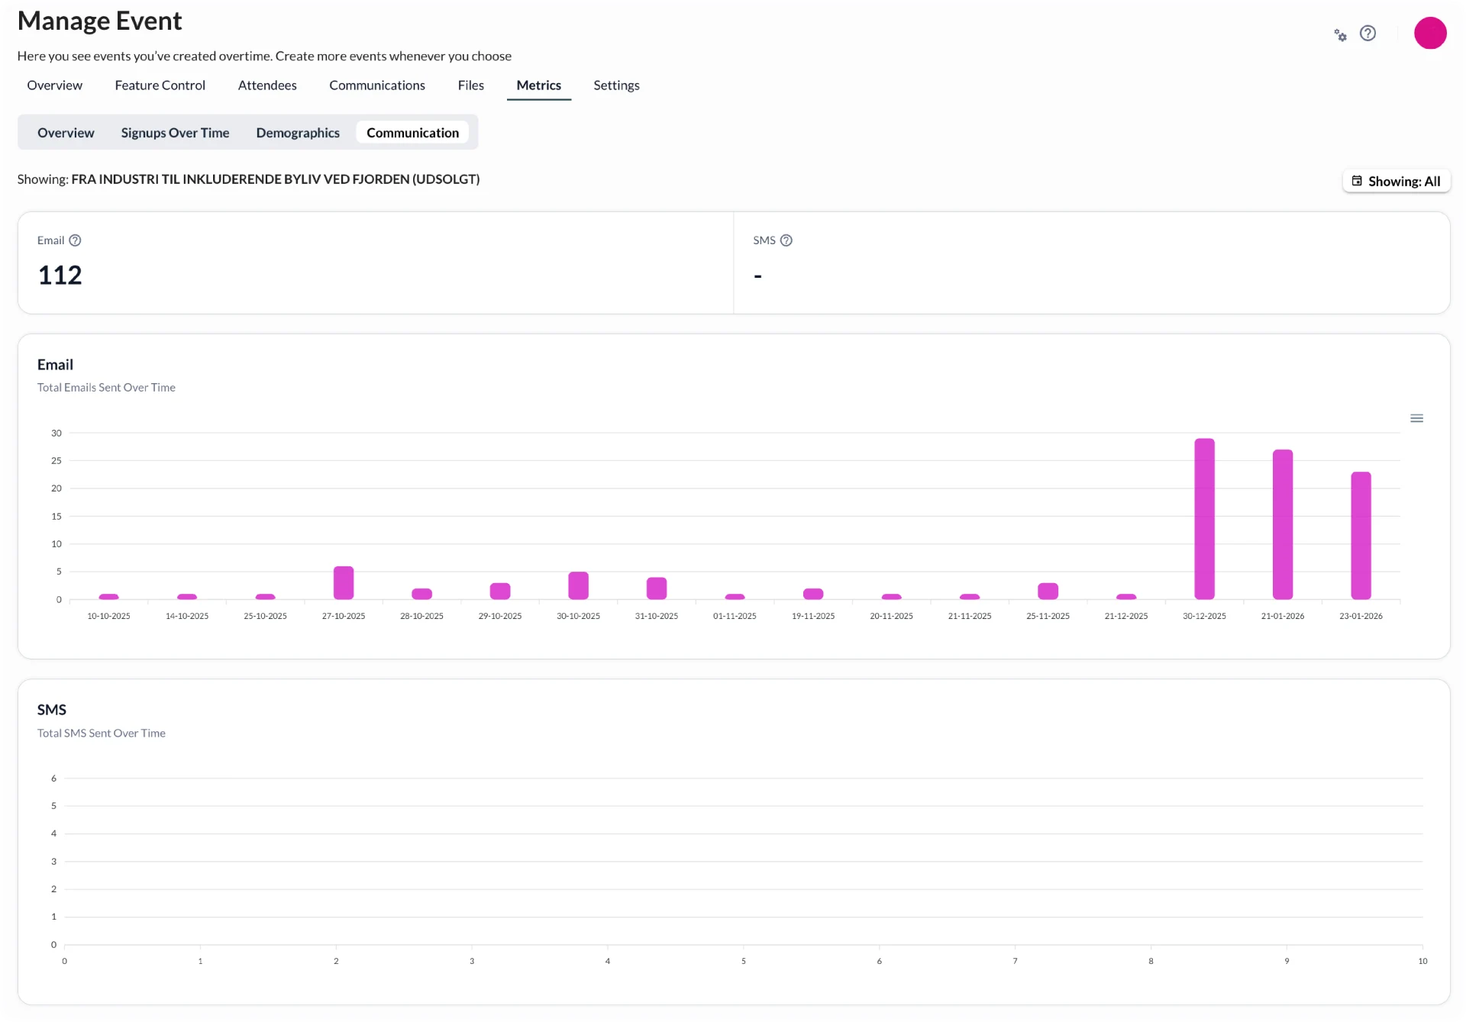
Task: Open the Settings tab
Action: pyautogui.click(x=617, y=85)
